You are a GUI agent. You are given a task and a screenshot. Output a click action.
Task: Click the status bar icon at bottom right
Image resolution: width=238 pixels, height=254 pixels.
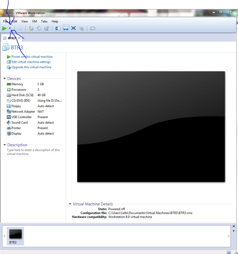(x=229, y=252)
